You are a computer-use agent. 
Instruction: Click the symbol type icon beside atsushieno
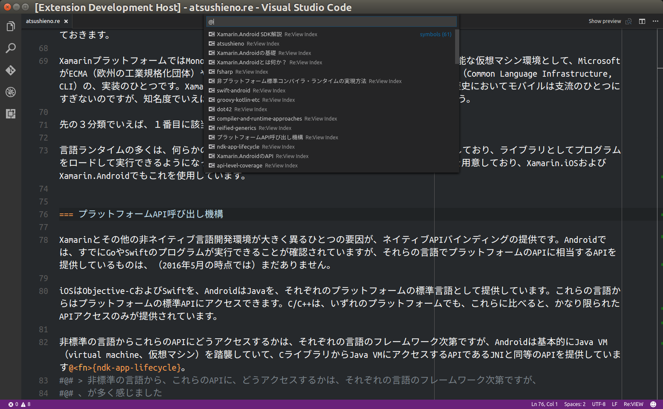tap(211, 43)
